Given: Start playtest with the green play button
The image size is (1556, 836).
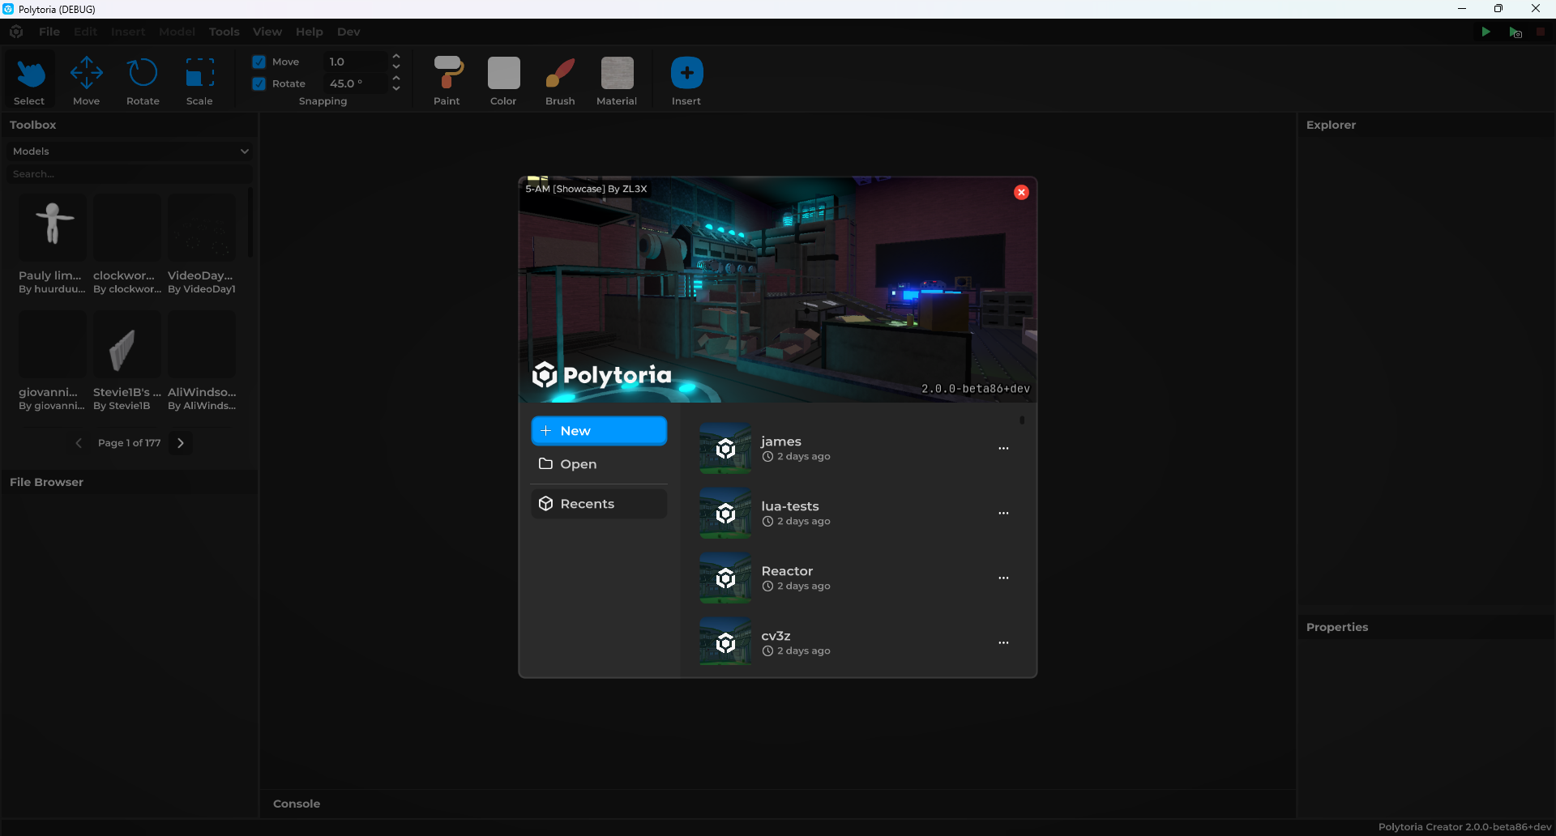Looking at the screenshot, I should 1485,32.
